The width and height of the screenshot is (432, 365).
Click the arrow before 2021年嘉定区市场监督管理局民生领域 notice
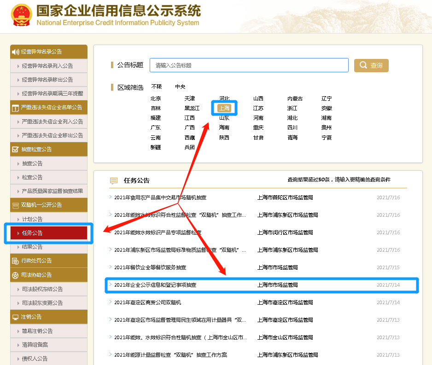pos(111,319)
